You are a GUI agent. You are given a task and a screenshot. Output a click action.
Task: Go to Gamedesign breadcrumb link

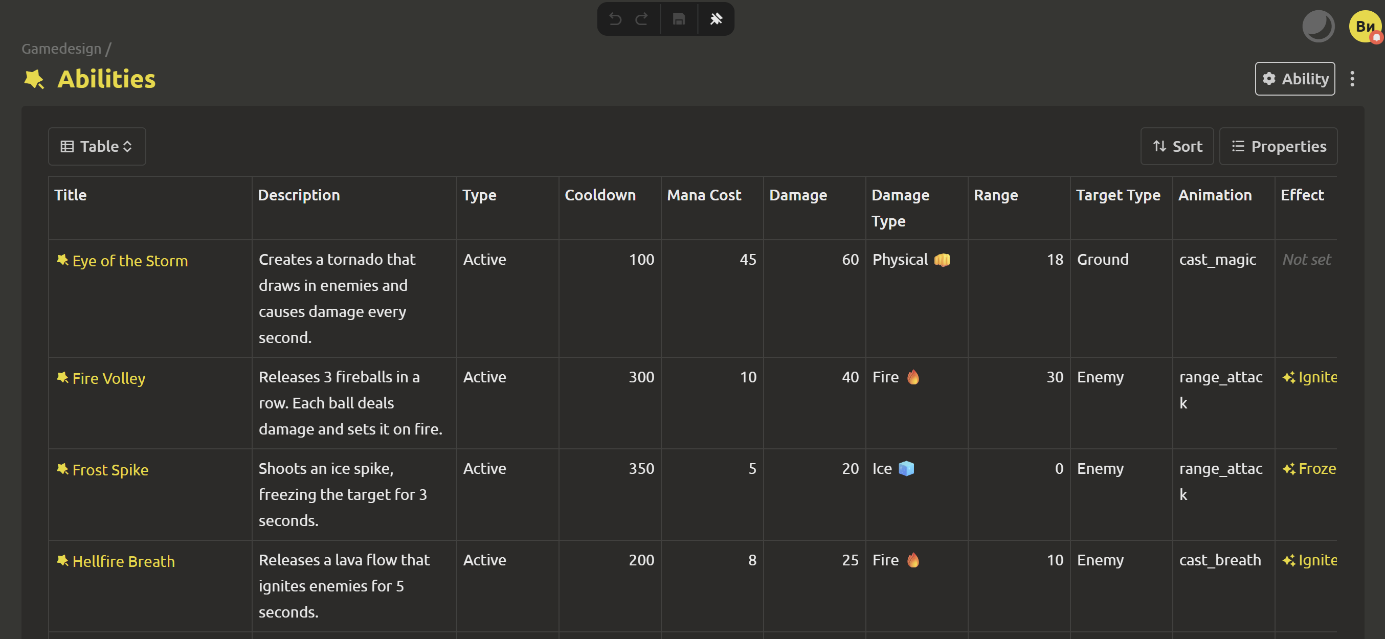tap(61, 49)
